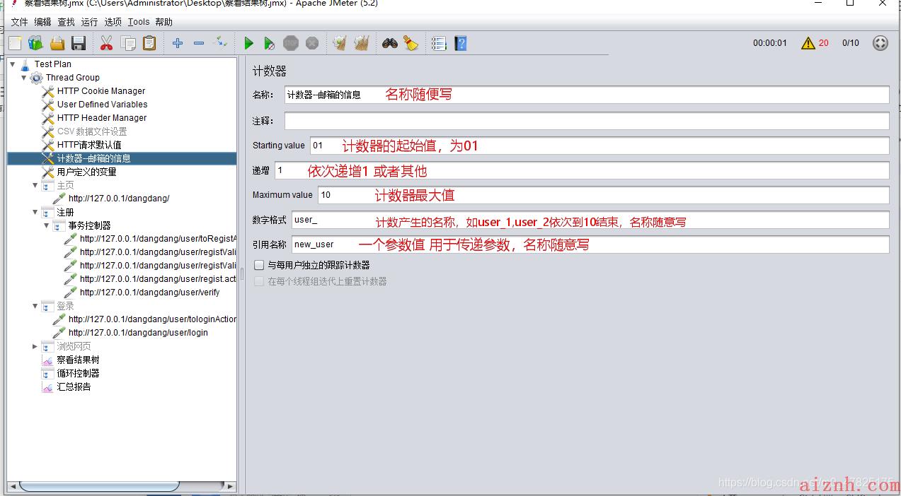Open the 选项 menu
Image resolution: width=901 pixels, height=496 pixels.
tap(113, 22)
